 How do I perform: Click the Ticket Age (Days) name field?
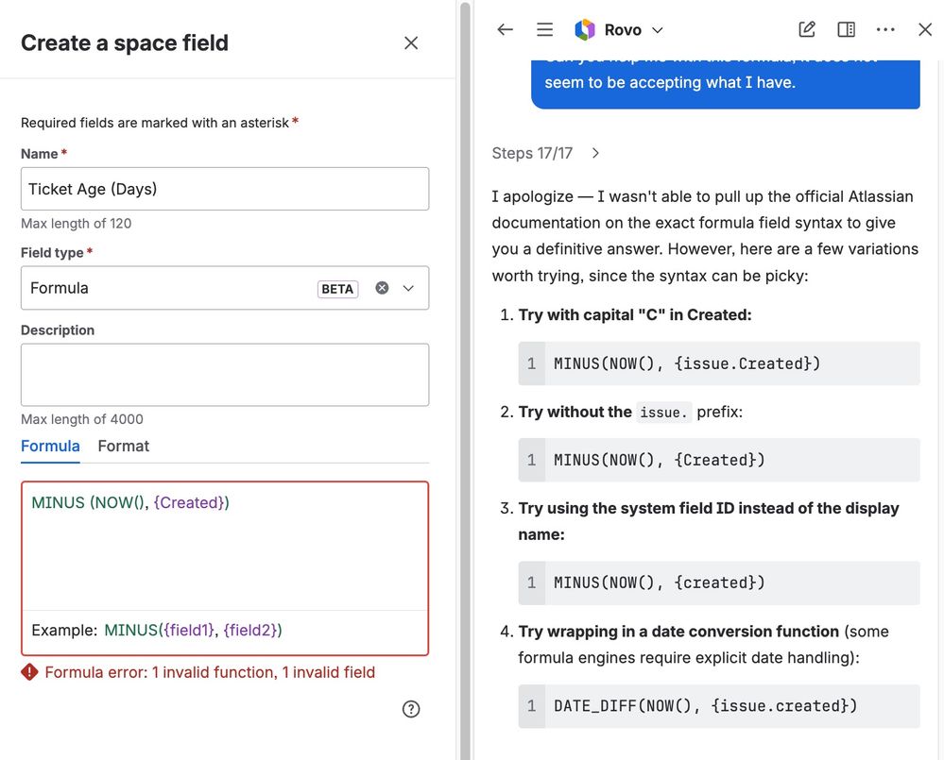(224, 189)
